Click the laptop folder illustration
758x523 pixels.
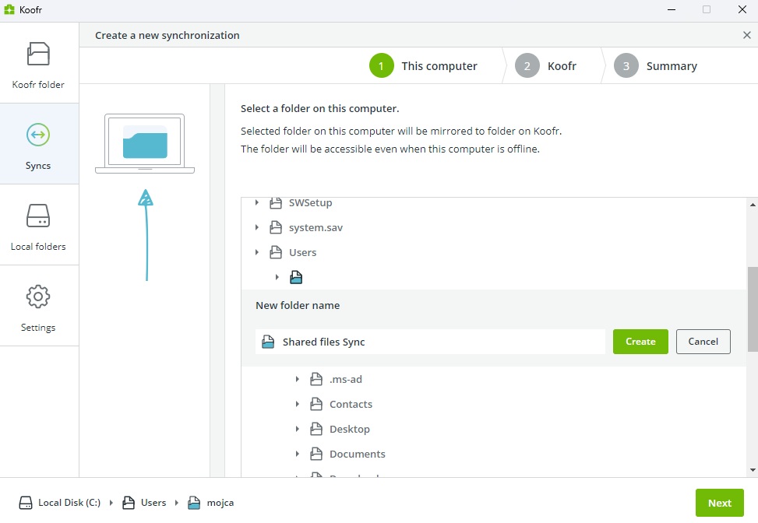[x=145, y=143]
